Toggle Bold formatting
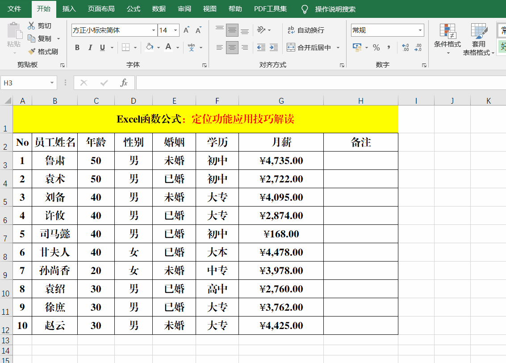 click(77, 47)
